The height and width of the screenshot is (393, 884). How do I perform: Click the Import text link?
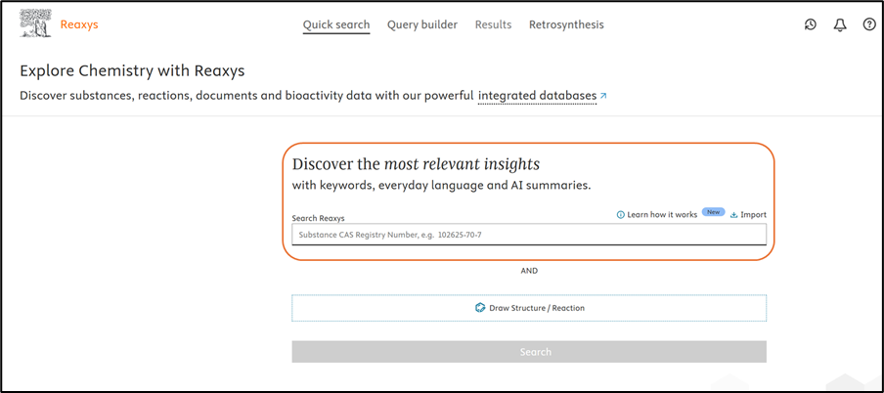pos(753,214)
